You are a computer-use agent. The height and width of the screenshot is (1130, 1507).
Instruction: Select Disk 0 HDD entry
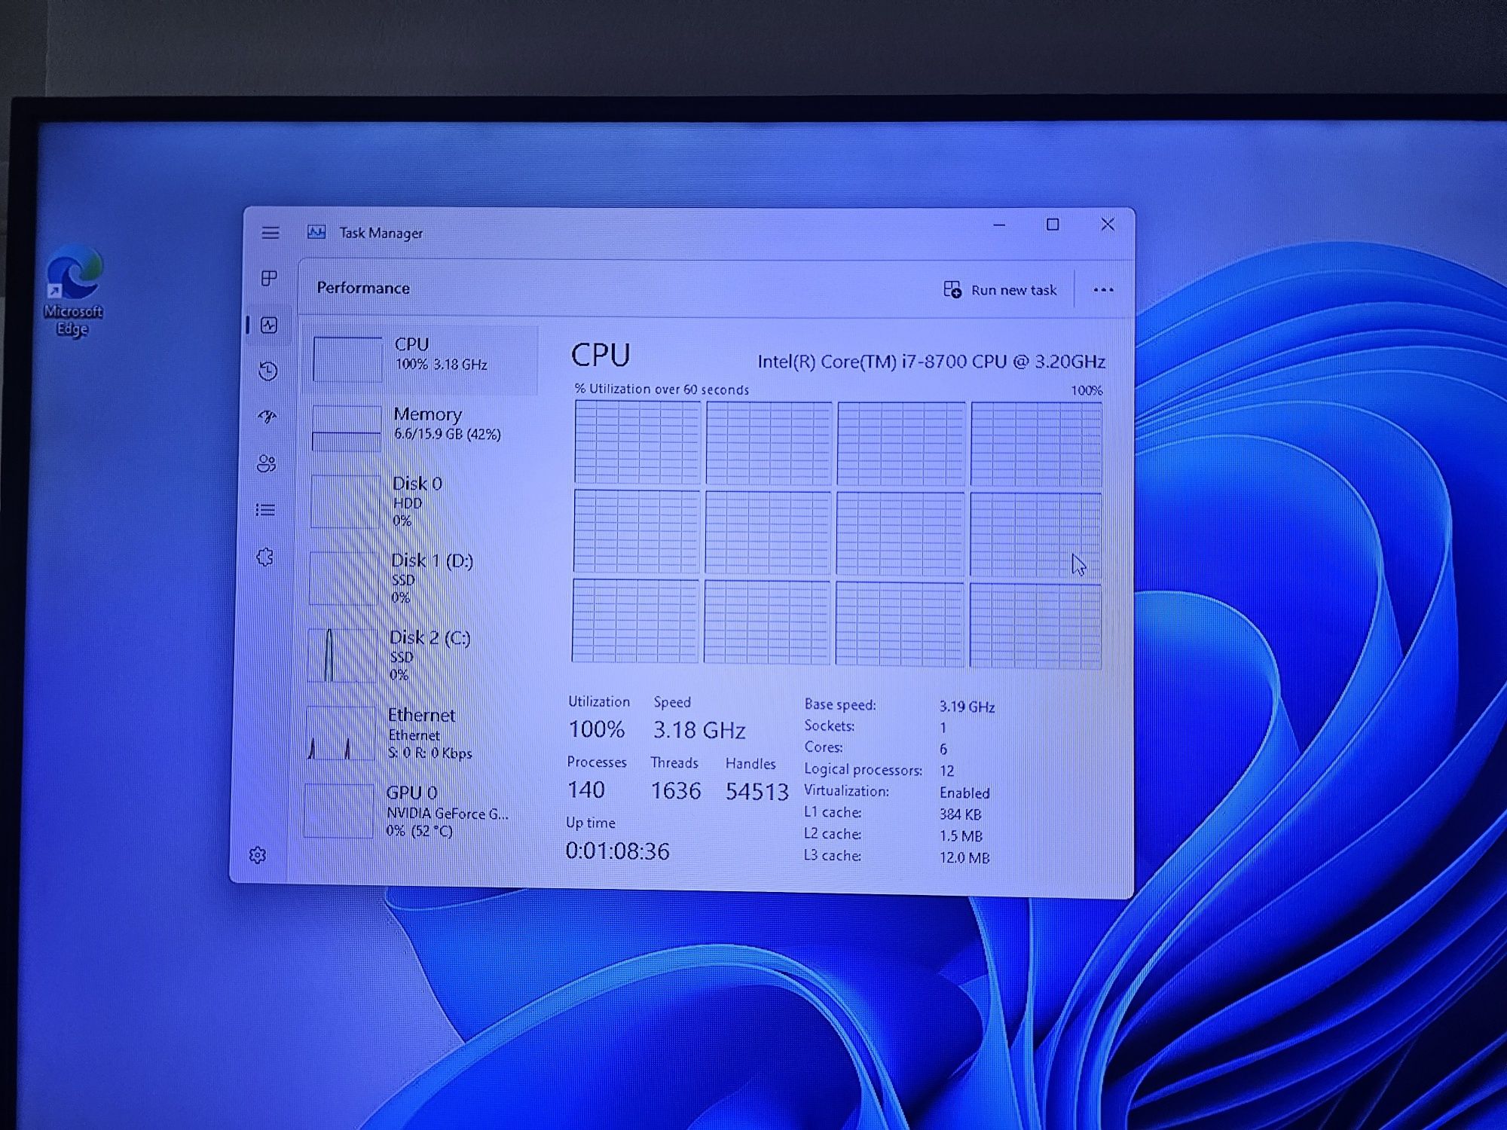point(420,501)
